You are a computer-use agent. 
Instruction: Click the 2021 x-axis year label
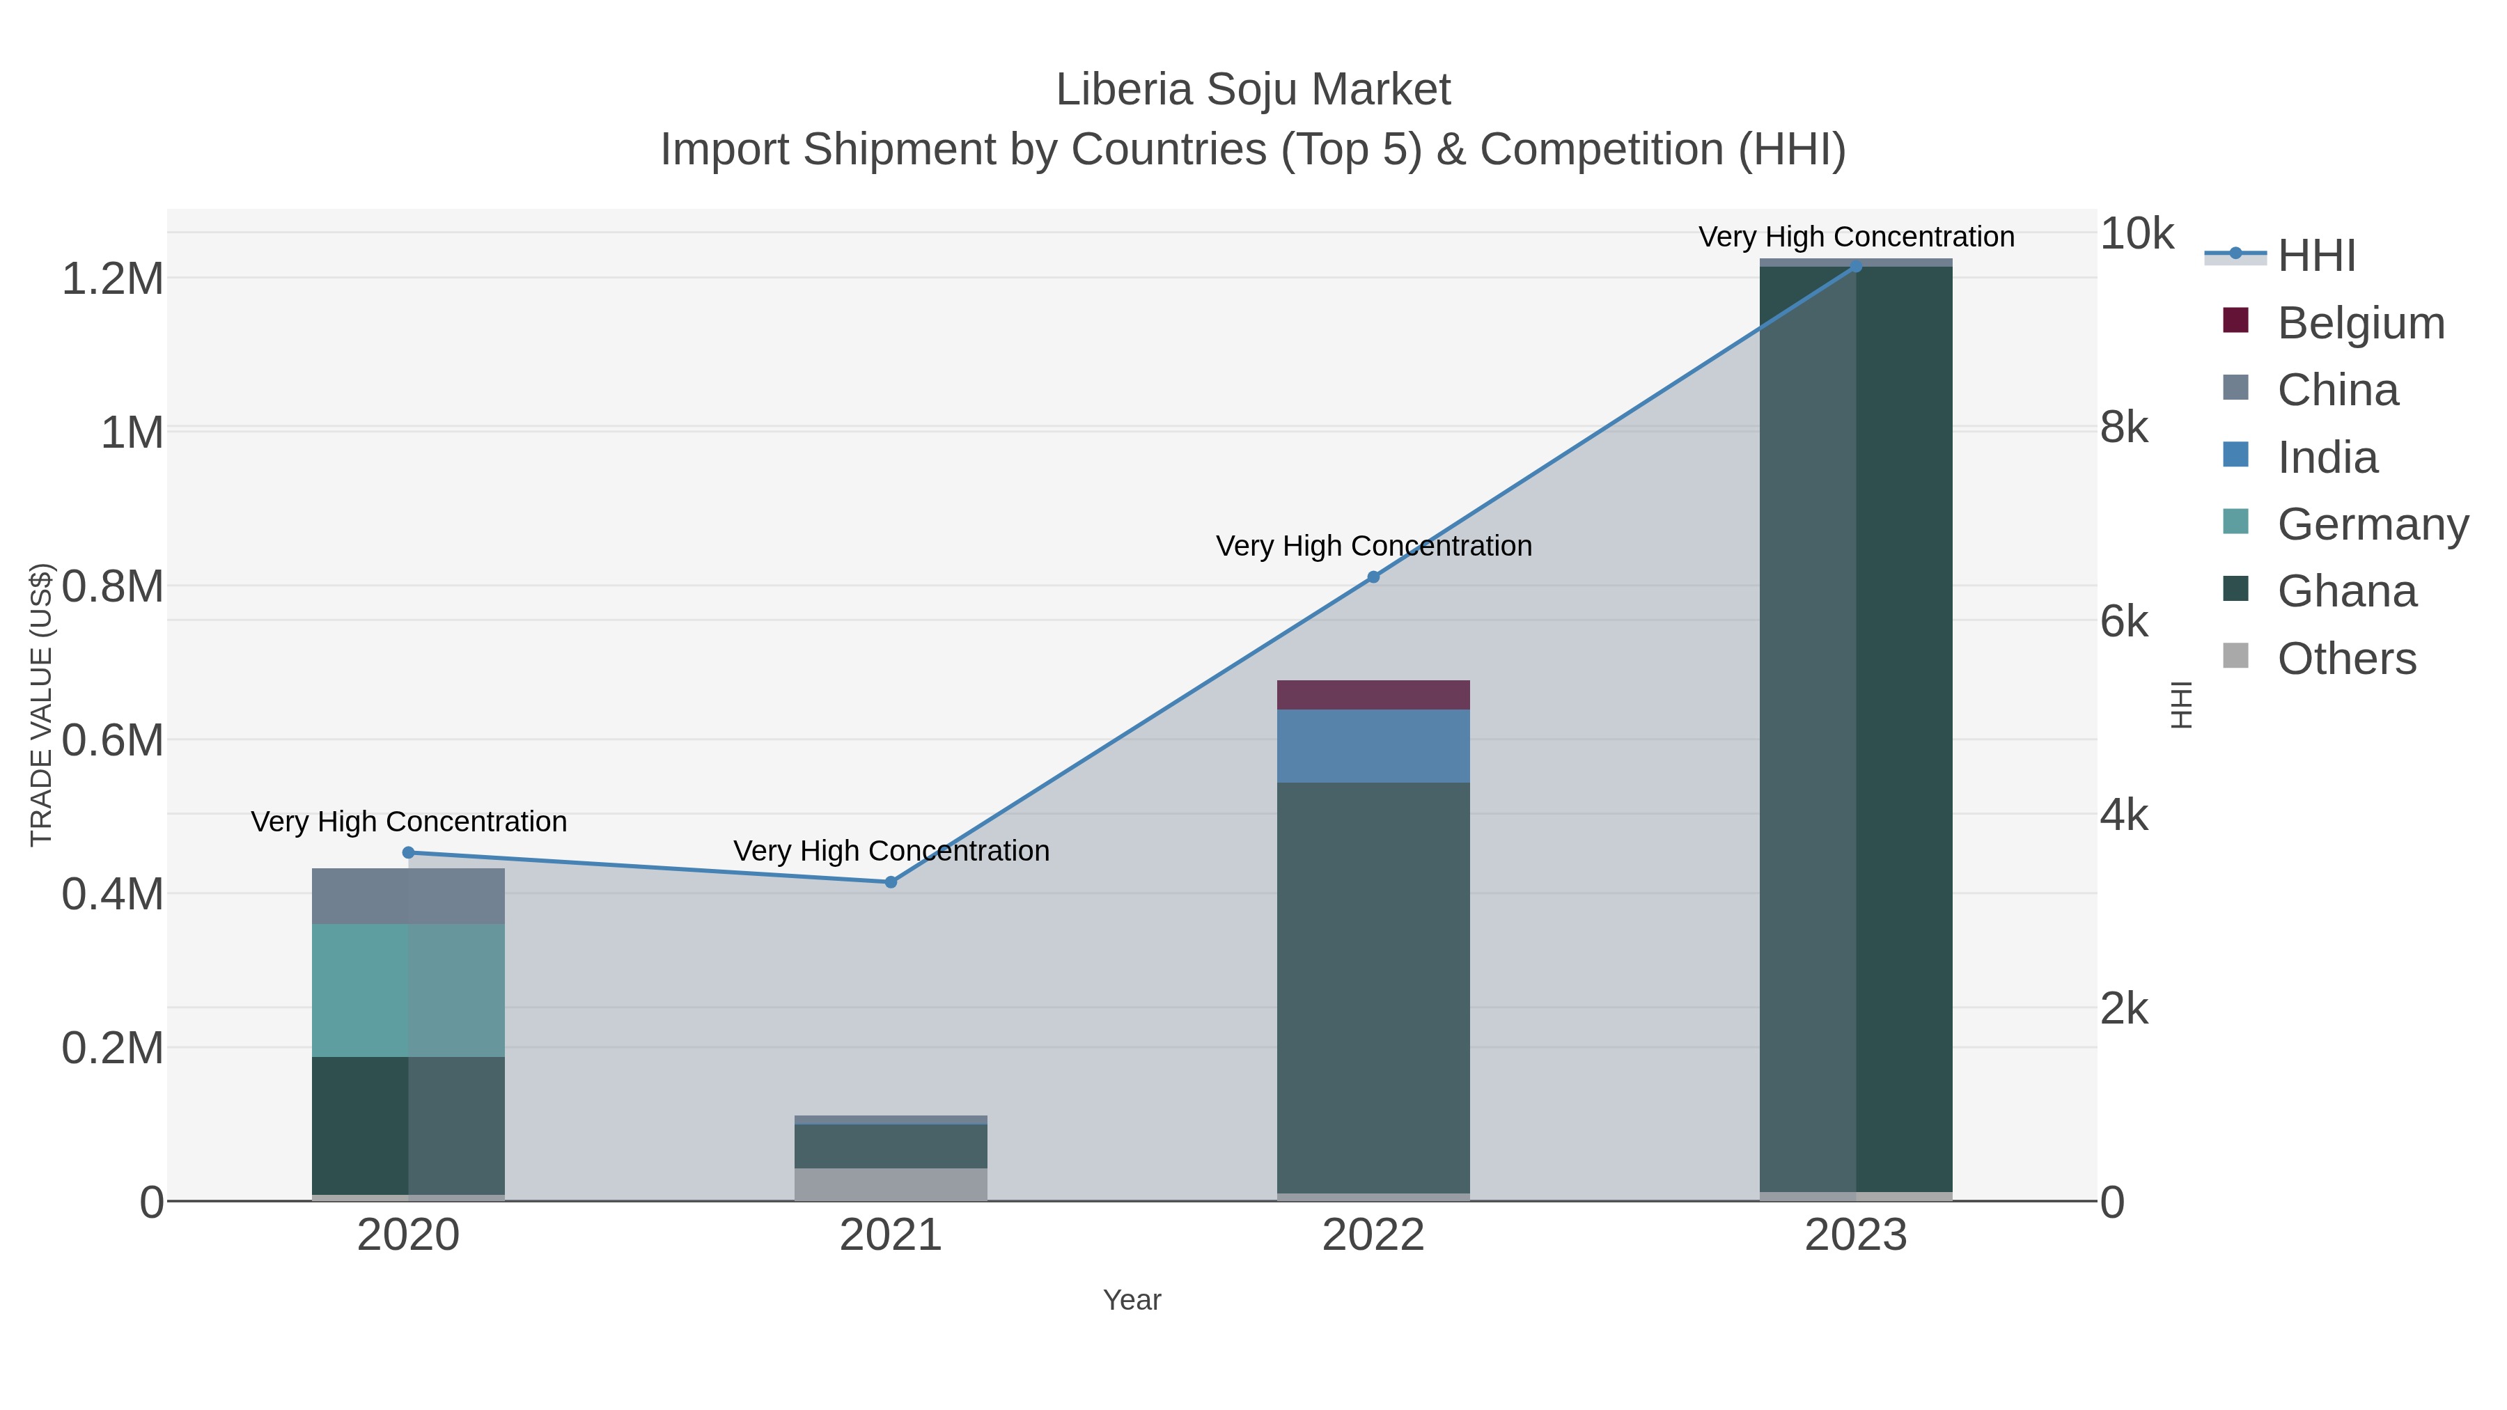pyautogui.click(x=891, y=1236)
